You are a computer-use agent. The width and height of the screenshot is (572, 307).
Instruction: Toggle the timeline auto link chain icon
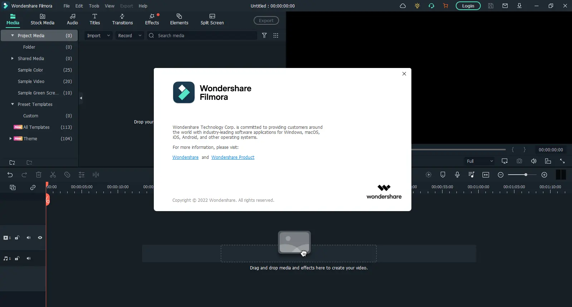(x=33, y=187)
